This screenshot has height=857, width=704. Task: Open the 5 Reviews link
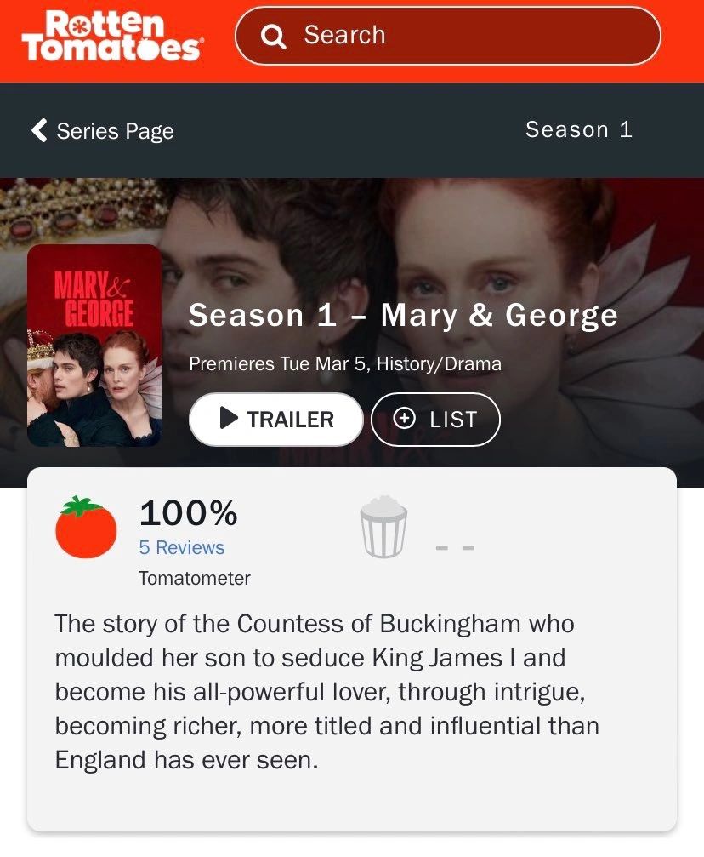pos(182,547)
